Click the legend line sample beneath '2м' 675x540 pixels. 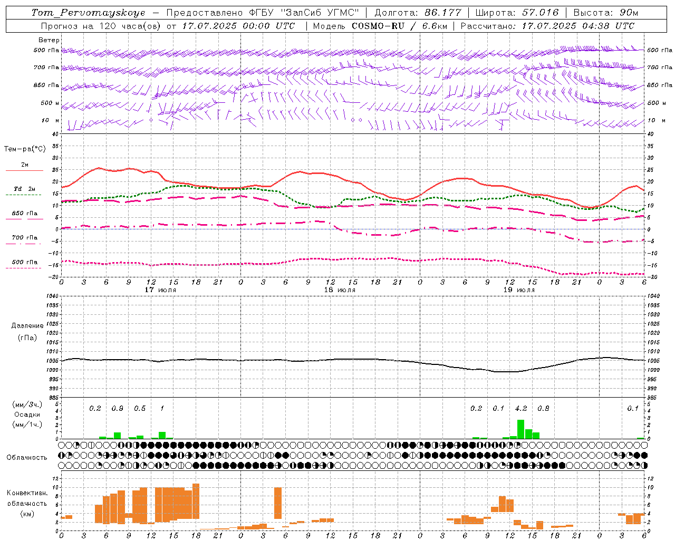coord(25,171)
